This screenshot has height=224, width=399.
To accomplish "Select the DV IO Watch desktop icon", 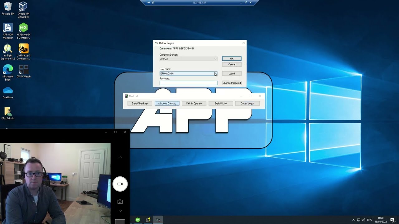I will coord(23,71).
